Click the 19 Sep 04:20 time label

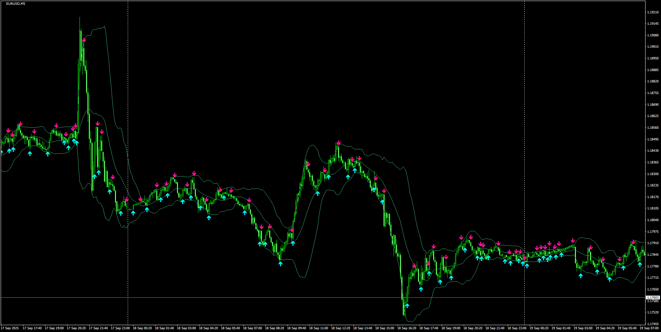[x=605, y=328]
